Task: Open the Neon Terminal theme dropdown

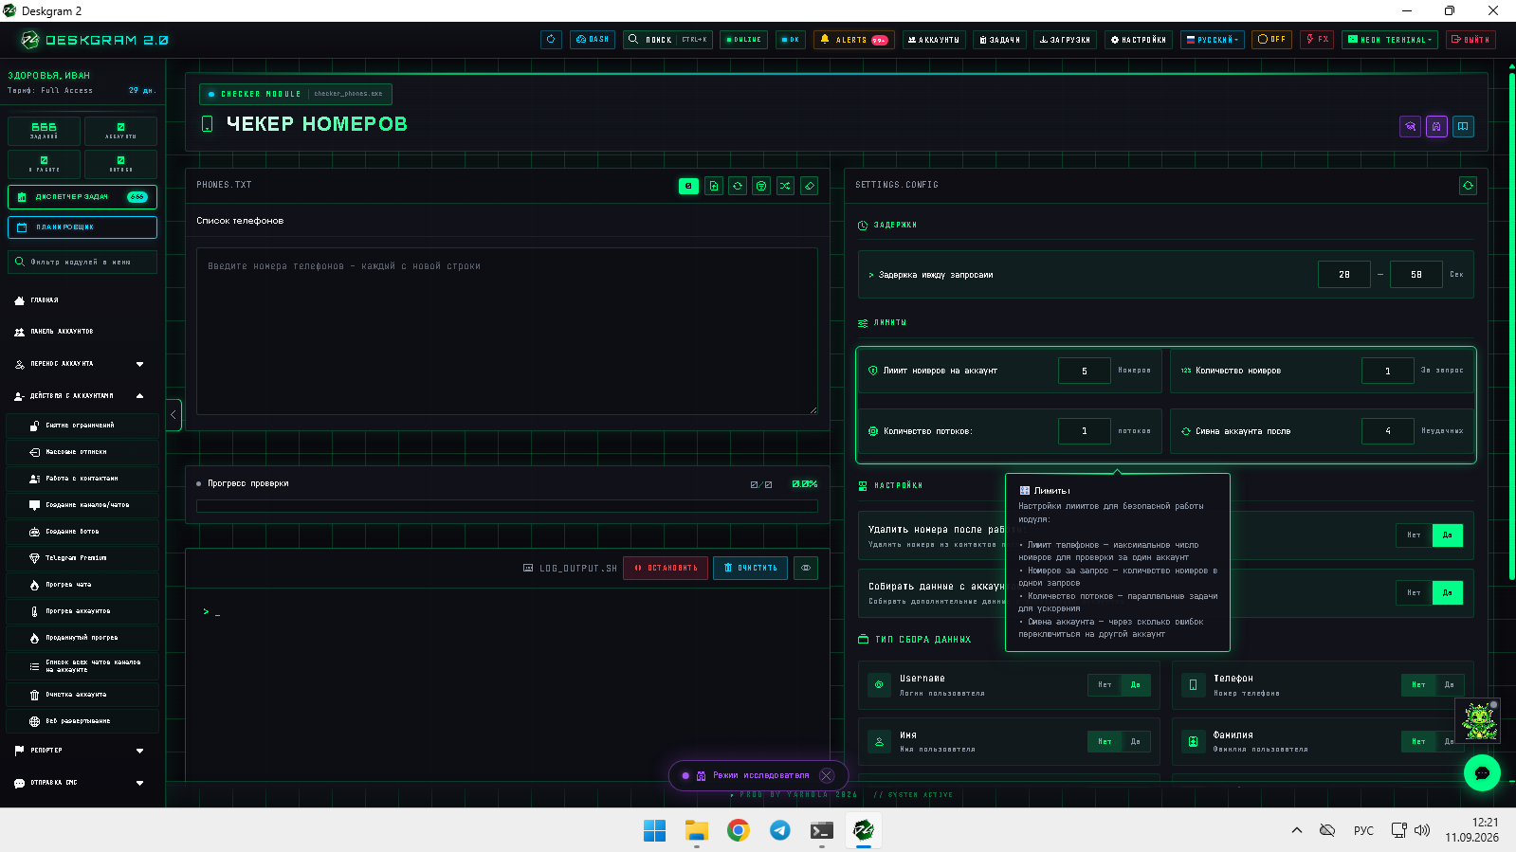Action: point(1390,40)
